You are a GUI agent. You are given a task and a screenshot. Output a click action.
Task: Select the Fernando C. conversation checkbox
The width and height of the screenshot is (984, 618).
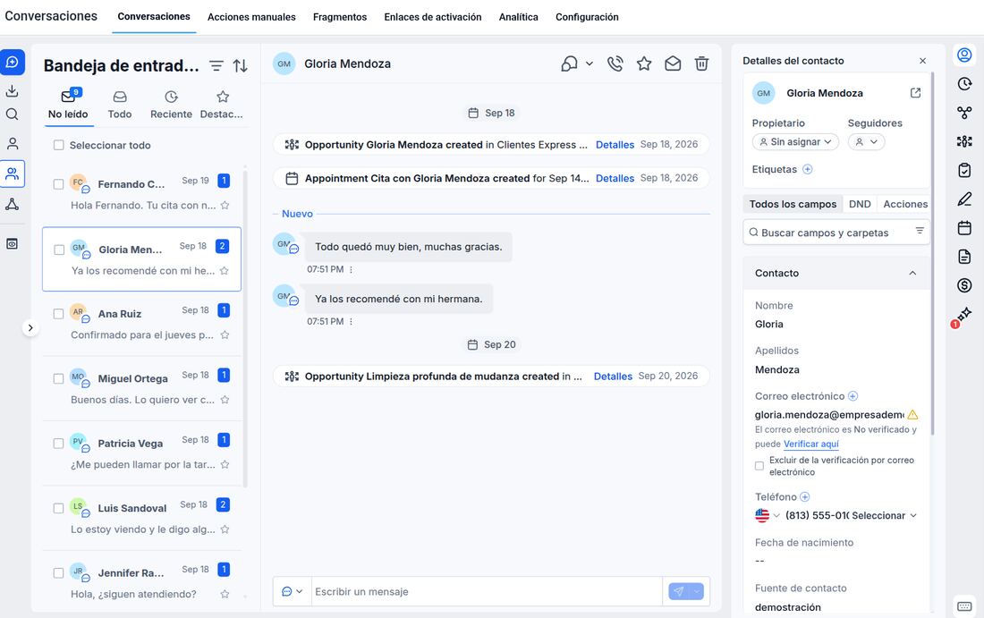(x=58, y=184)
